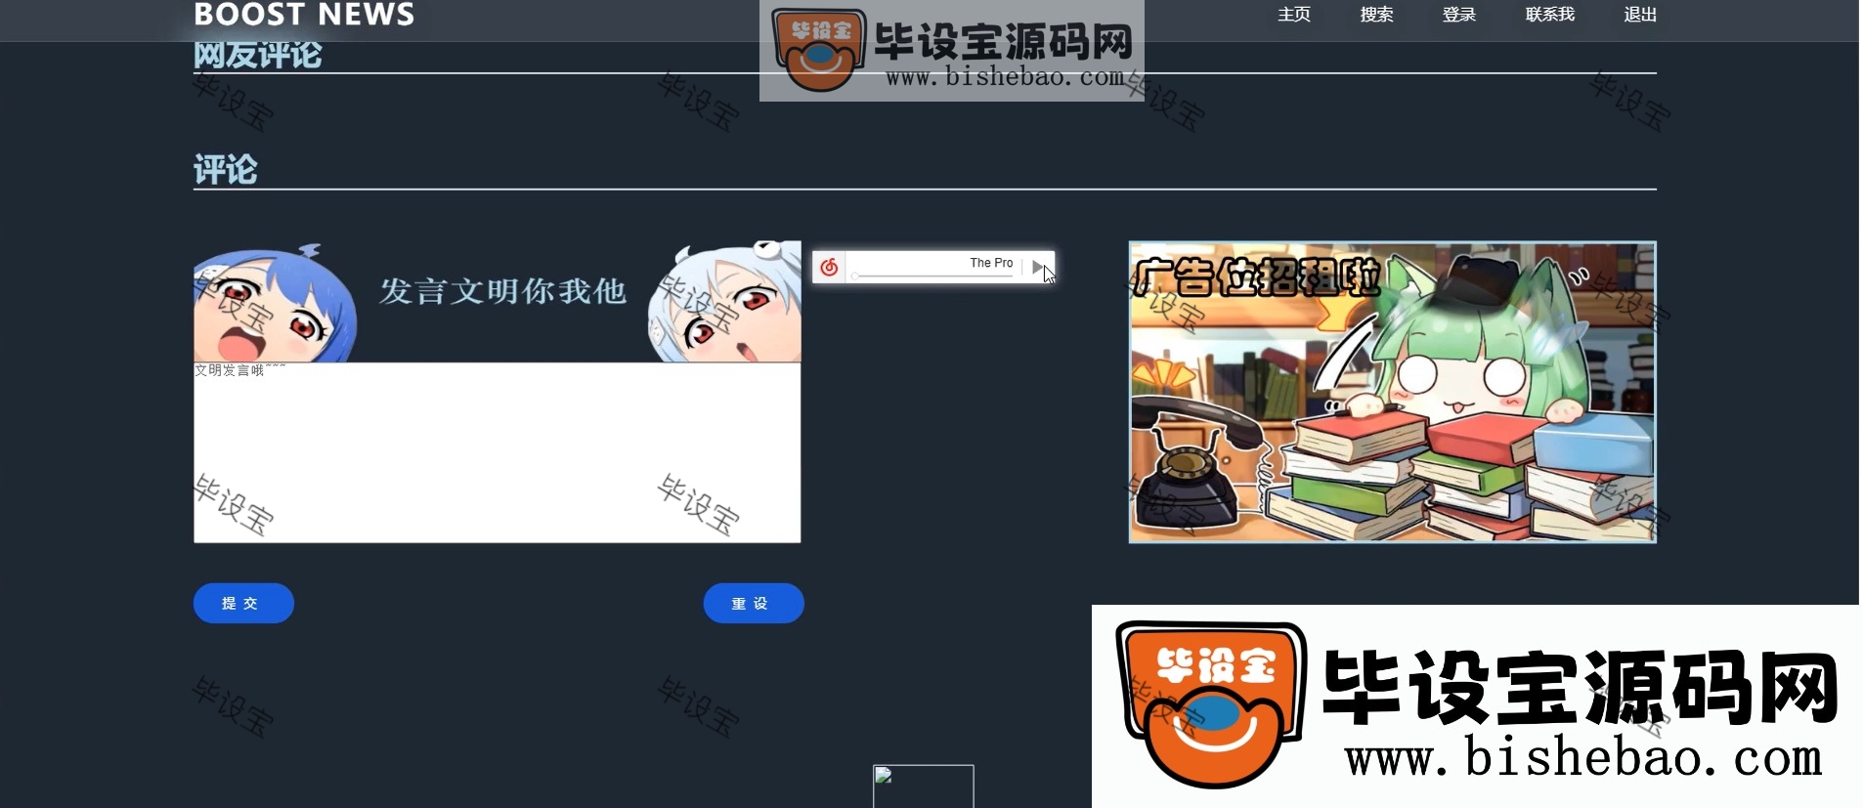Viewport: 1863px width, 808px height.
Task: Click the broken image placeholder at bottom
Action: (923, 786)
